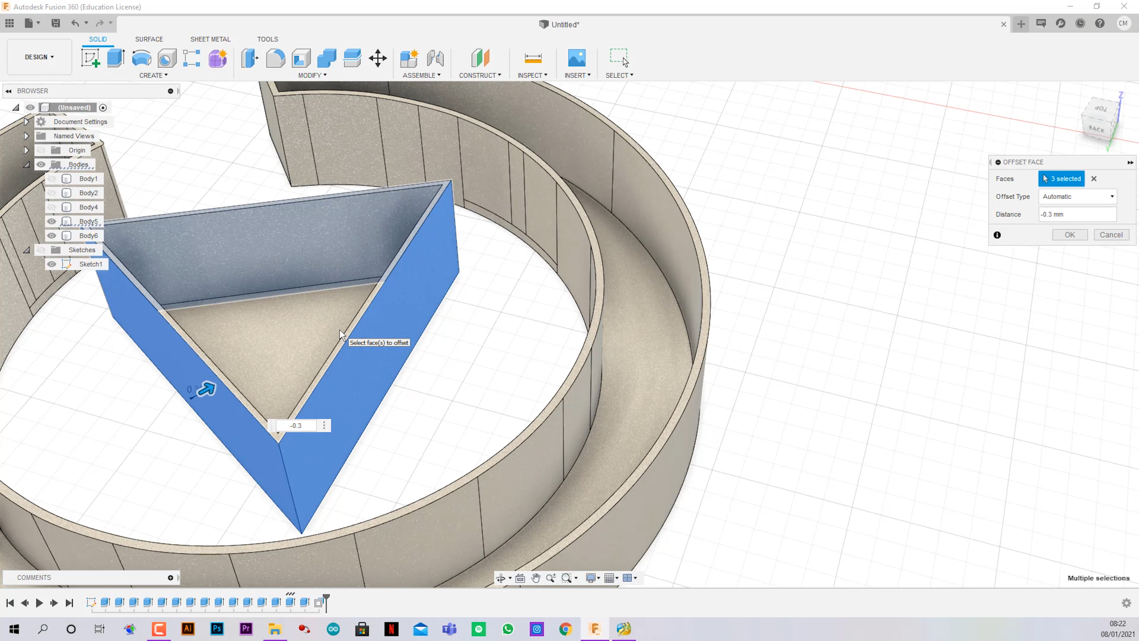The height and width of the screenshot is (641, 1139).
Task: Open the SELECT menu
Action: tap(619, 75)
